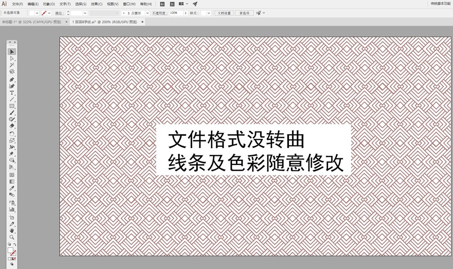Open the 帮助(H) menu
Screen dimensions: 453x269
click(x=146, y=4)
